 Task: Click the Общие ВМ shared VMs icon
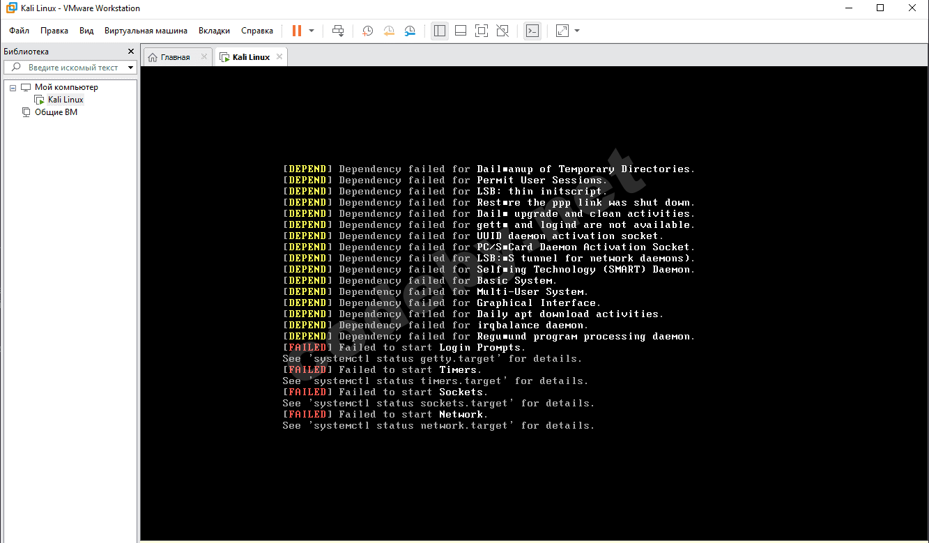[26, 112]
